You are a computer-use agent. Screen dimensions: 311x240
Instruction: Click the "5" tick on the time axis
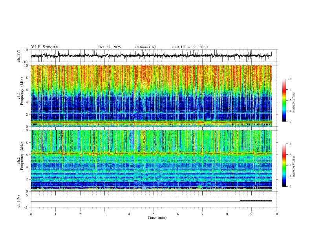point(154,214)
